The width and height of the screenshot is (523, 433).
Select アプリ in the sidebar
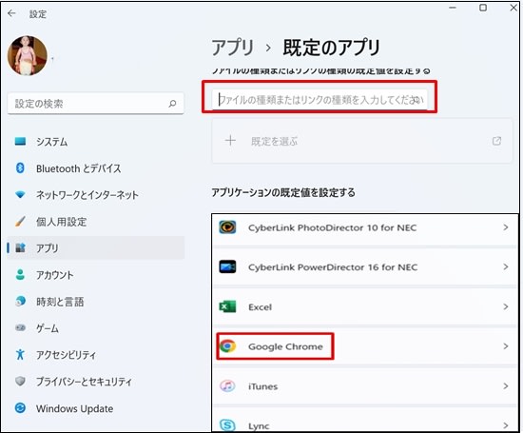(95, 248)
